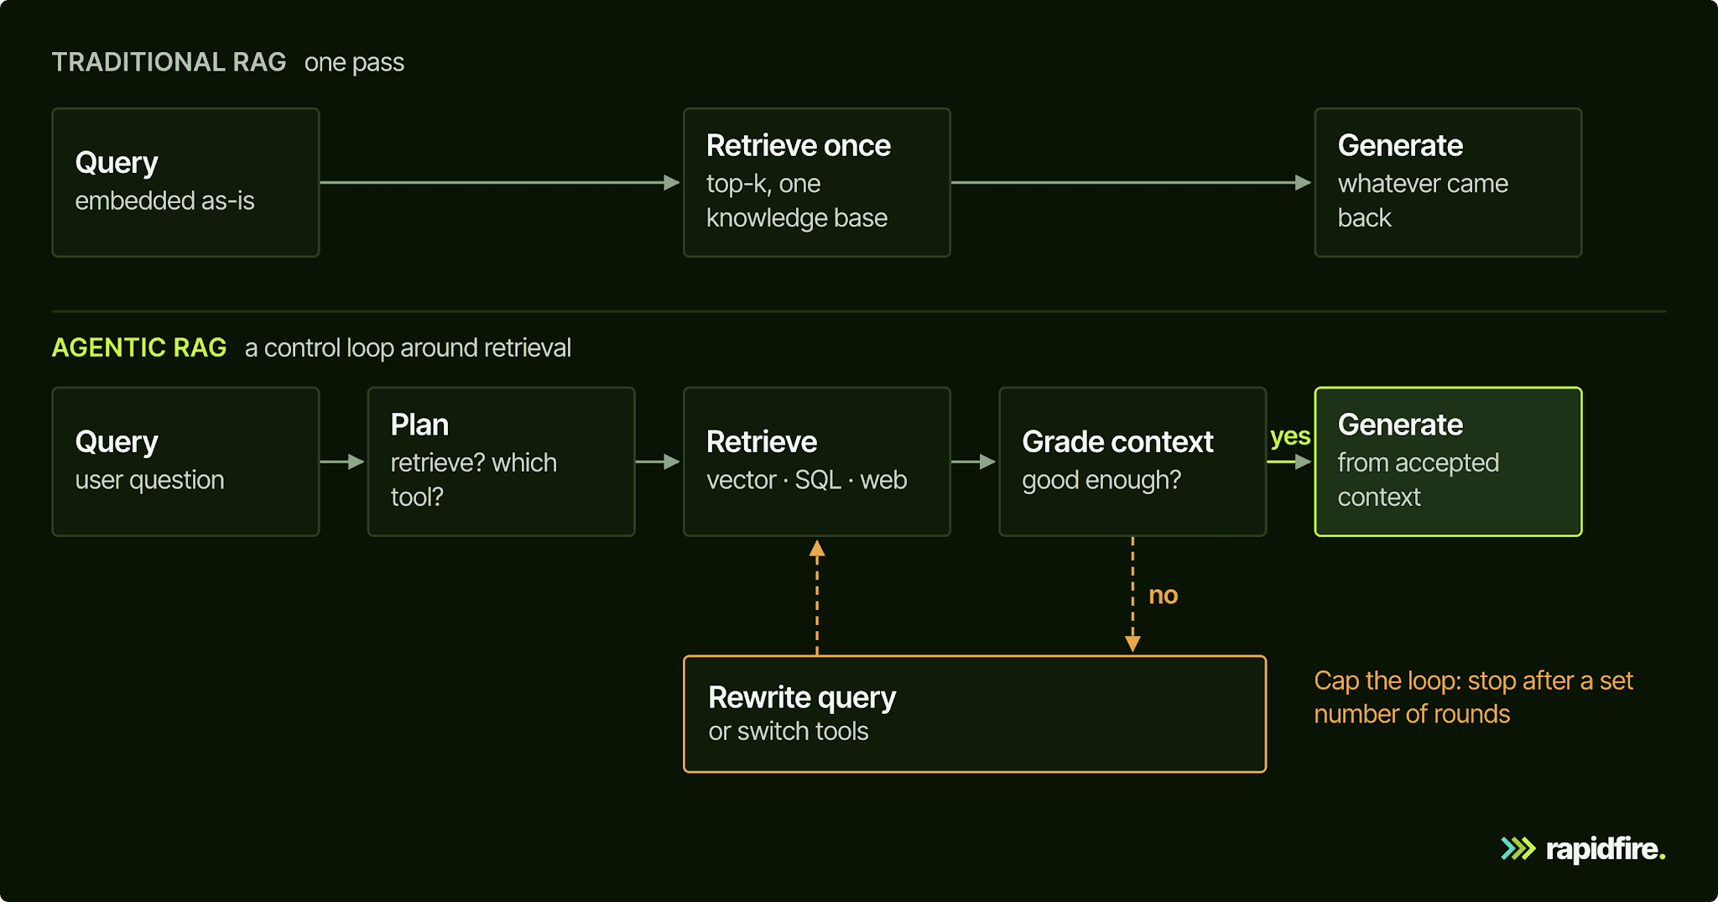The height and width of the screenshot is (902, 1718).
Task: Click the Agentic RAG 'Query user question' box
Action: (x=185, y=461)
